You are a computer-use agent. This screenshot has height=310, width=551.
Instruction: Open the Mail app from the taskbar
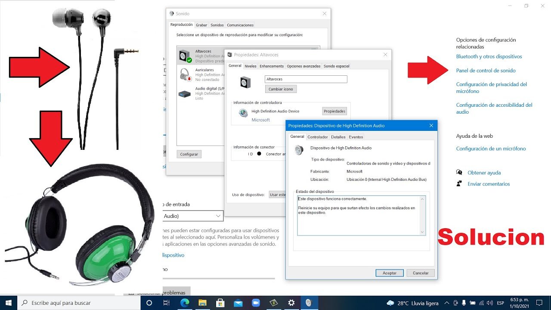point(238,303)
